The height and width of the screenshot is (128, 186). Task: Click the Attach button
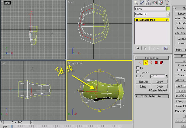point(180,80)
